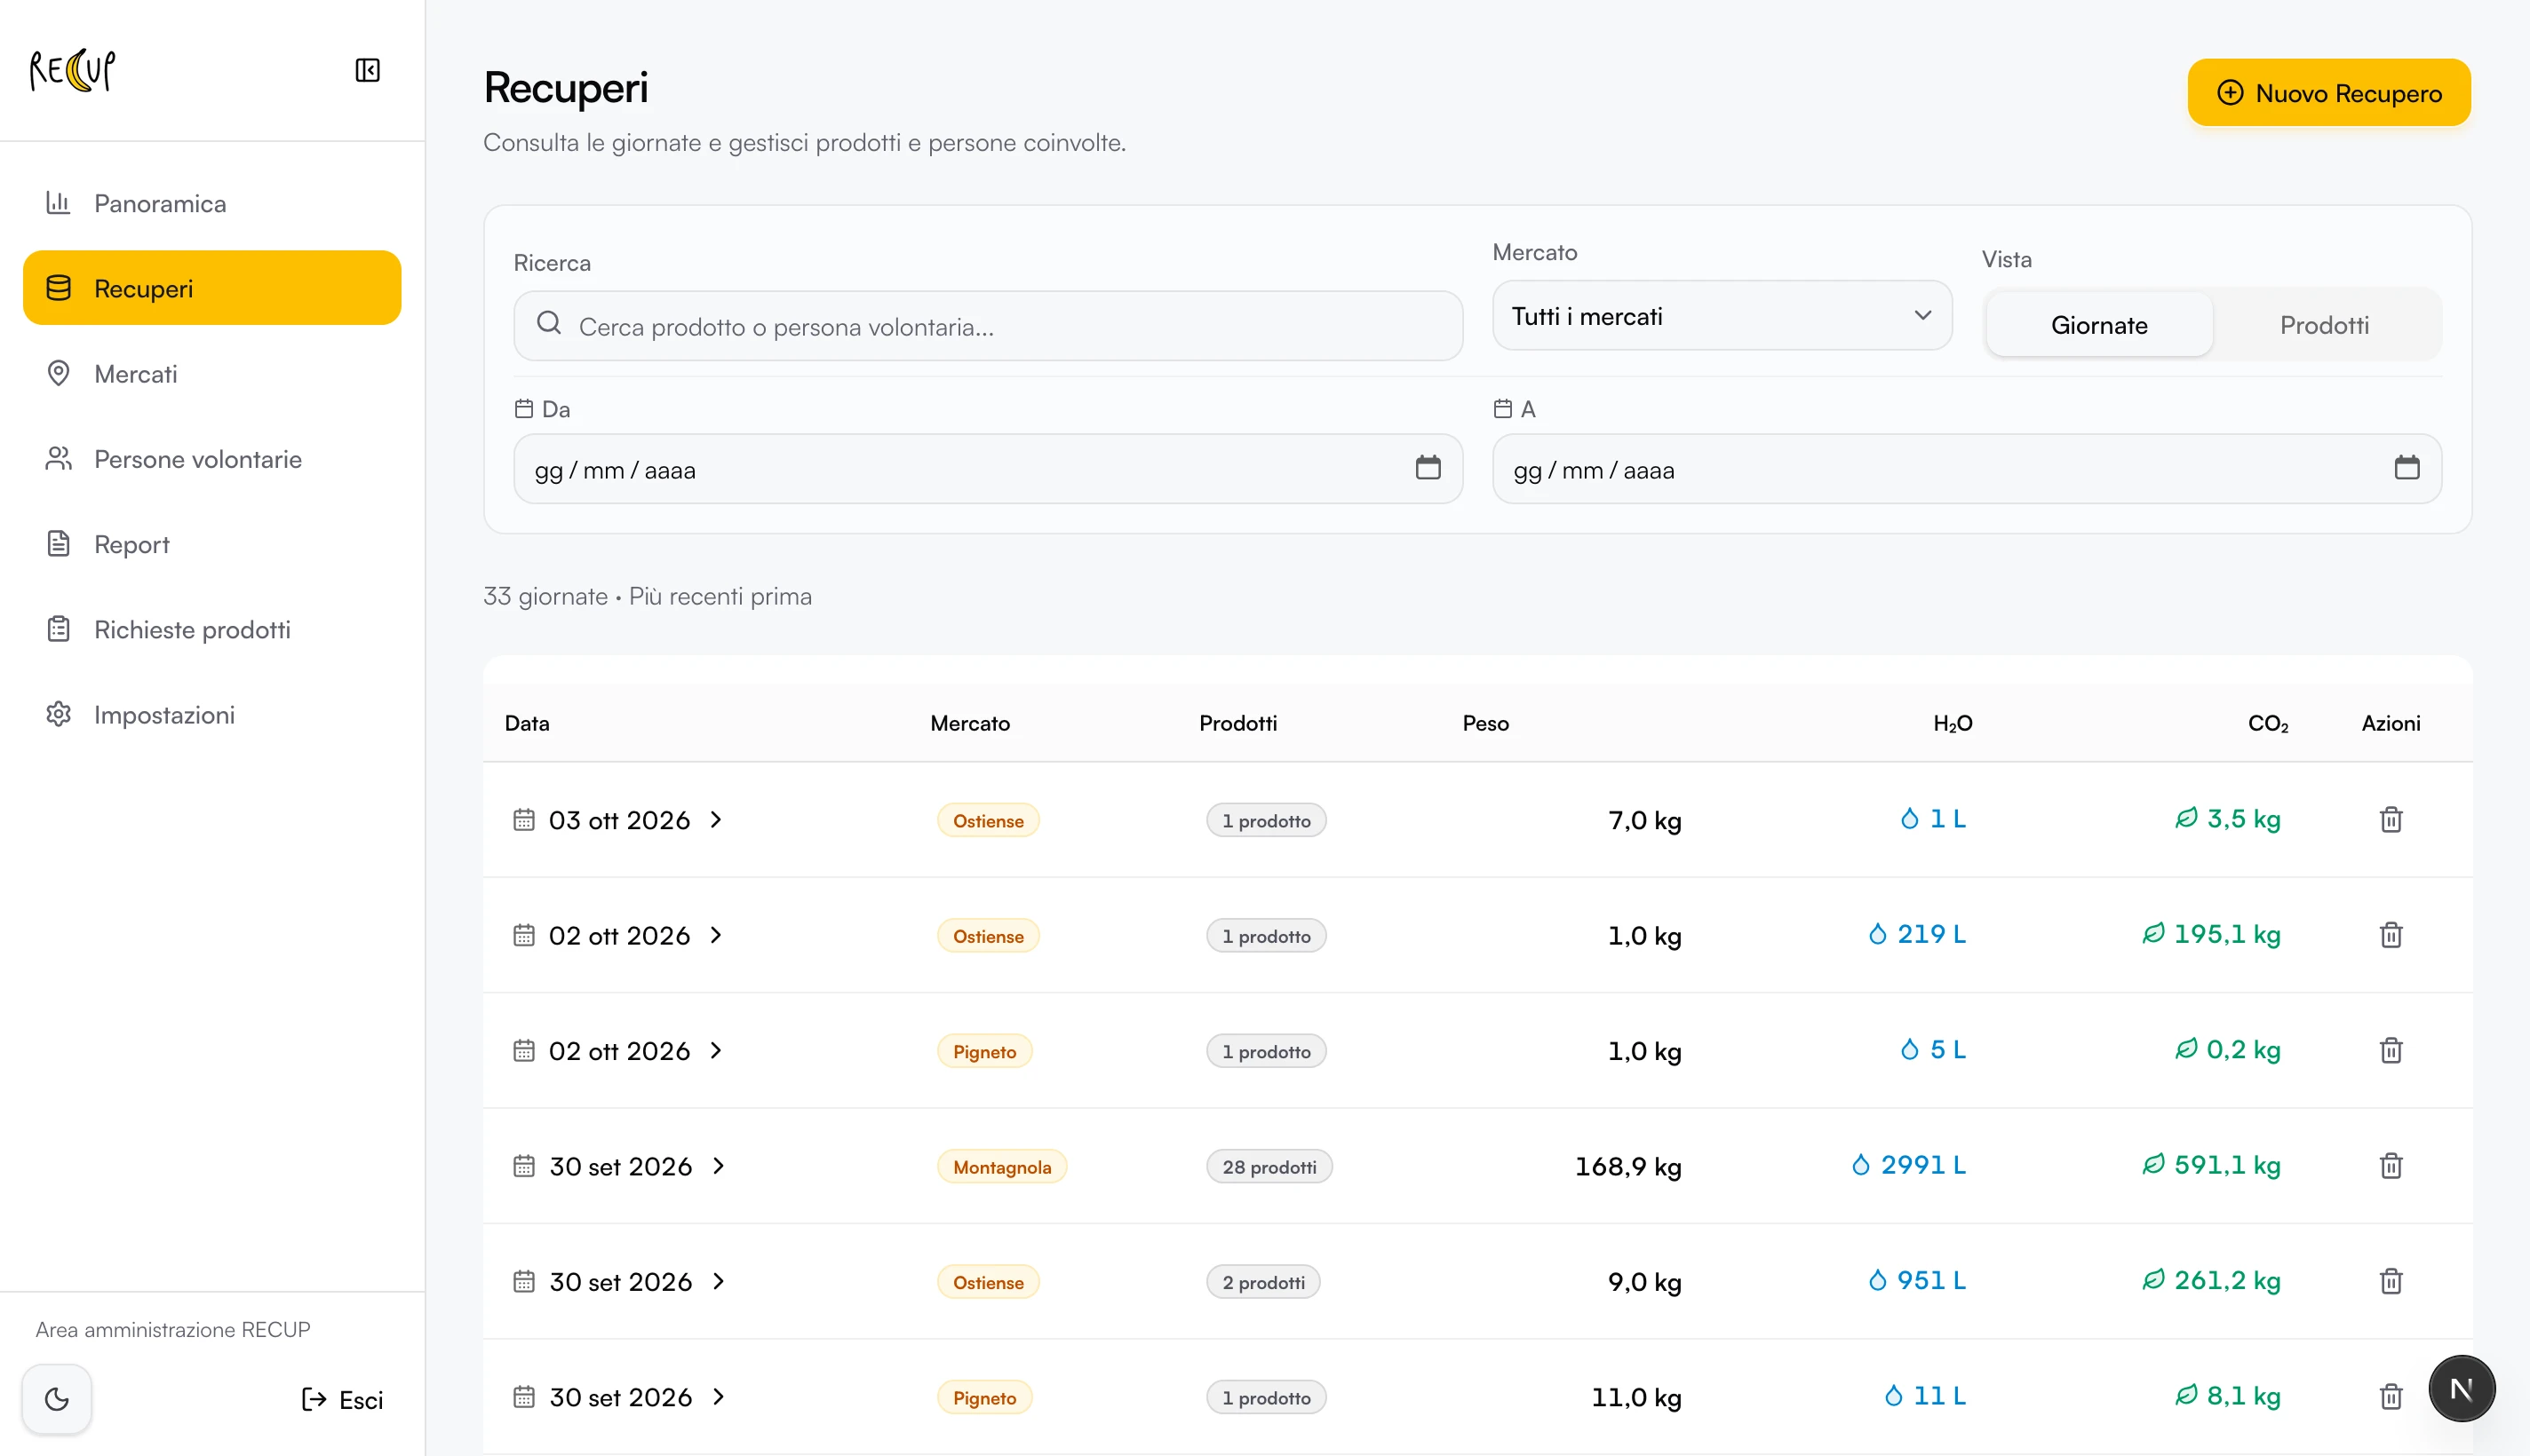Open the calendar picker in the Da field
Image resolution: width=2530 pixels, height=1456 pixels.
point(1428,468)
